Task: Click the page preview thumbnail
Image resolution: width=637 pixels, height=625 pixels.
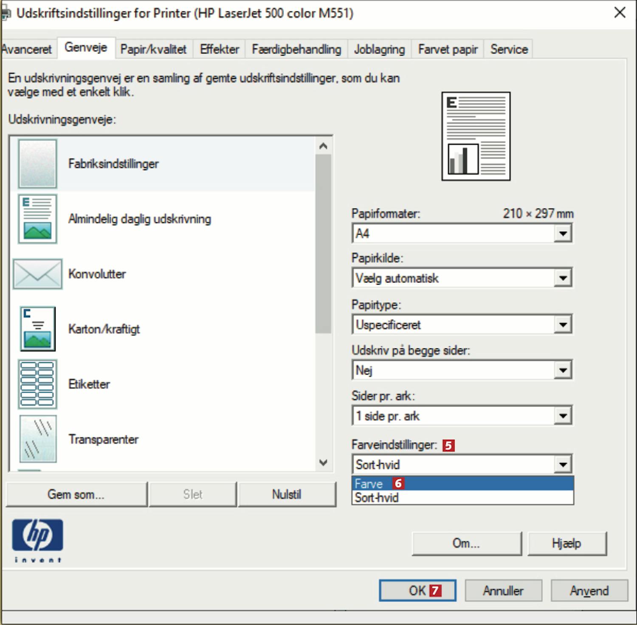Action: coord(476,136)
